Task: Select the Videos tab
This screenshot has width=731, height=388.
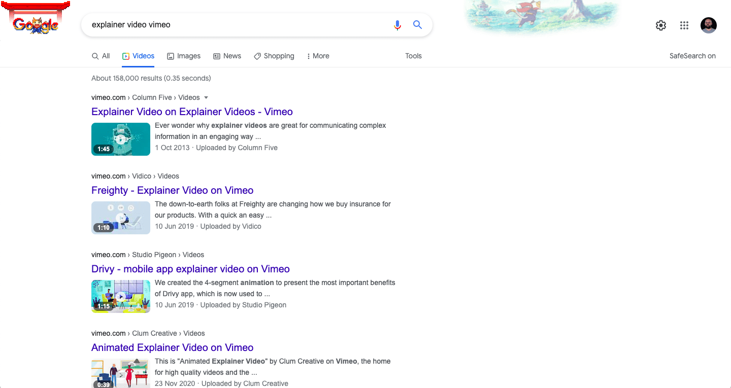Action: tap(138, 56)
